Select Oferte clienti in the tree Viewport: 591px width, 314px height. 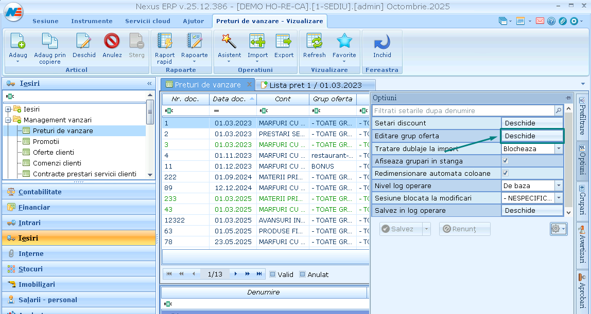(53, 152)
